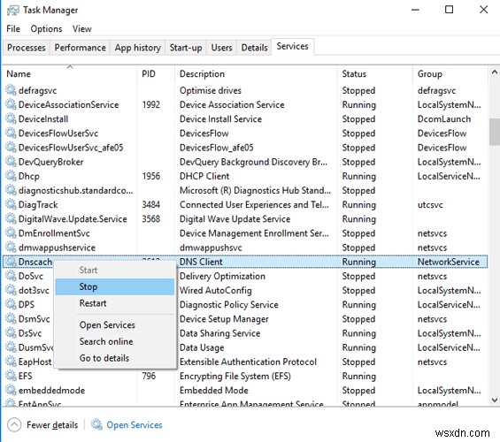The height and width of the screenshot is (442, 500).
Task: Choose Restart in the context menu
Action: tap(115, 303)
